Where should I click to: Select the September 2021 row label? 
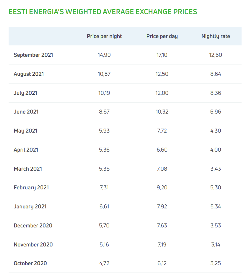[x=33, y=55]
